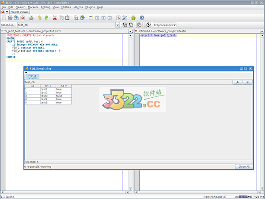Click the Undo arrow icon
This screenshot has width=265, height=199.
pyautogui.click(x=39, y=18)
